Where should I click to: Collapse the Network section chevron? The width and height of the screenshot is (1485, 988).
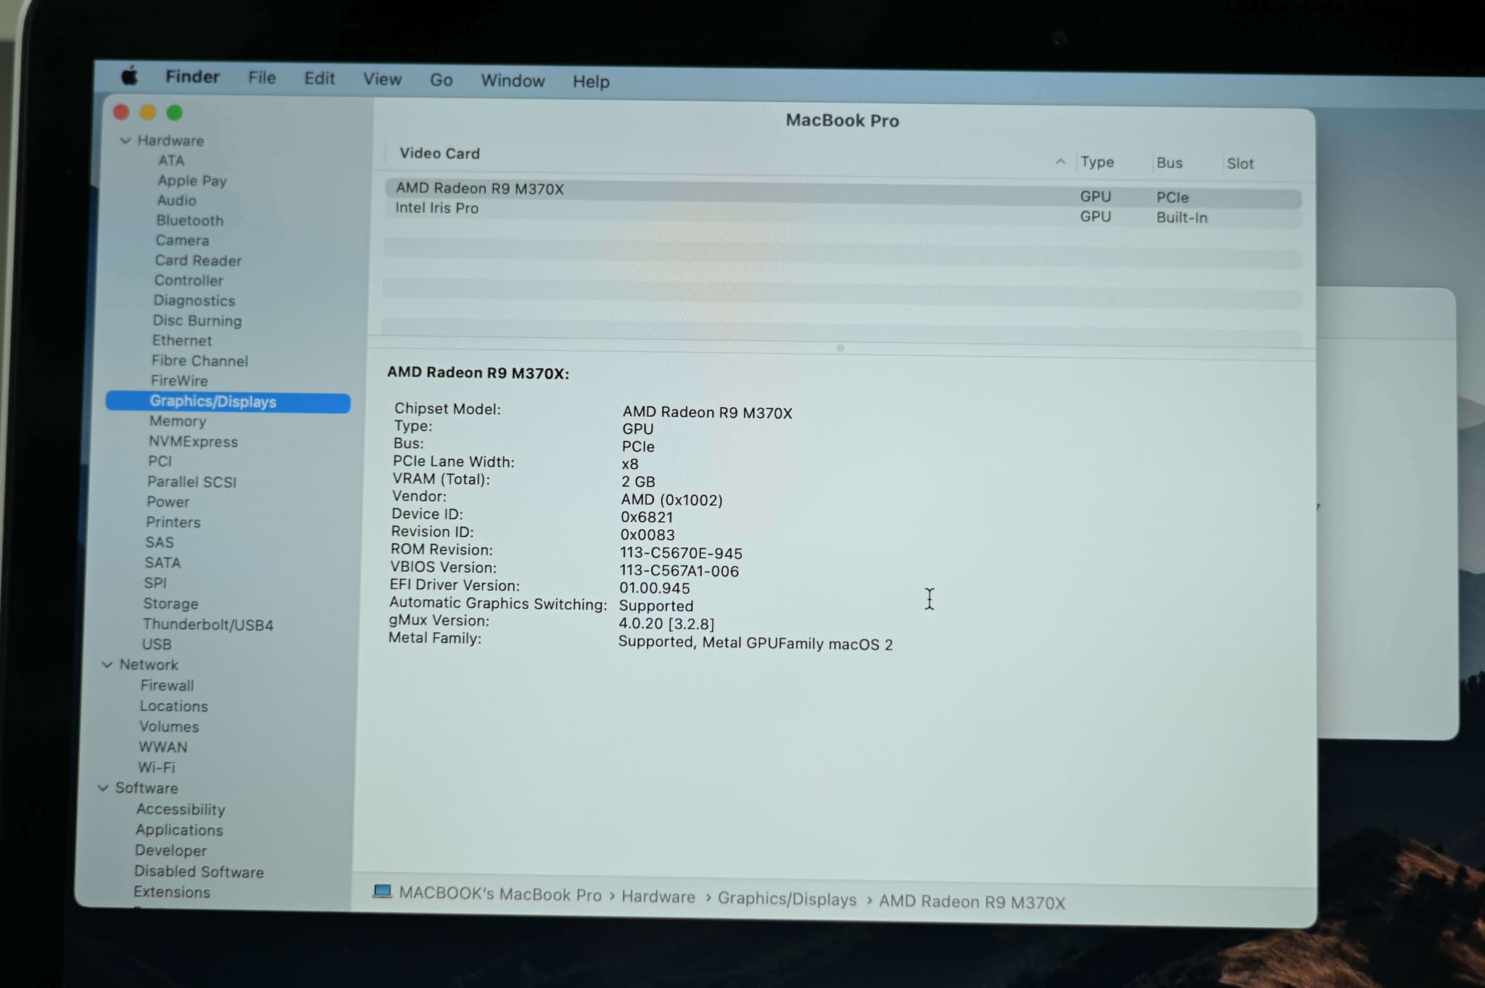coord(107,665)
